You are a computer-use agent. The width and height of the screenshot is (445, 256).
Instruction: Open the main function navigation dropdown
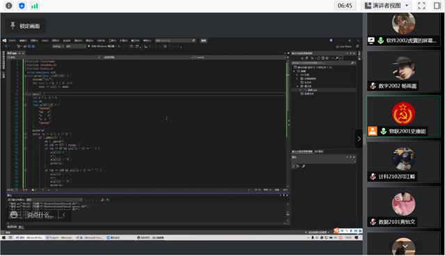[240, 57]
